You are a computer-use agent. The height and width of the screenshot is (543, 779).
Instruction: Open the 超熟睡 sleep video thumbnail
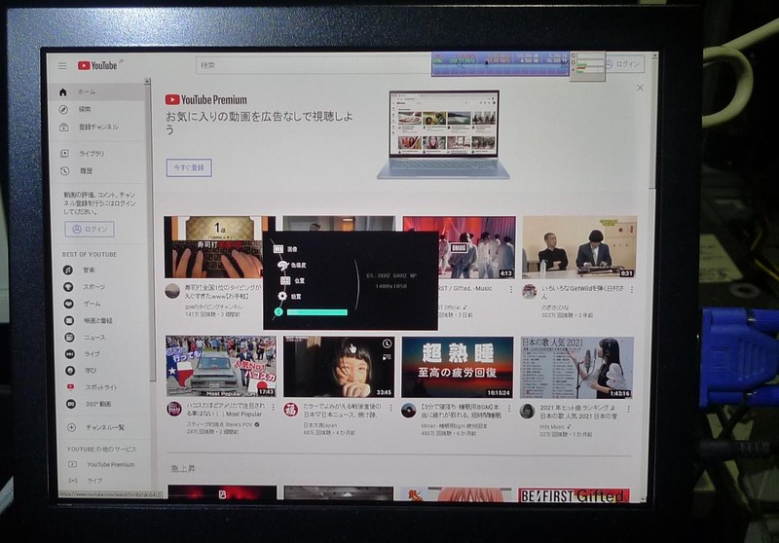click(458, 366)
